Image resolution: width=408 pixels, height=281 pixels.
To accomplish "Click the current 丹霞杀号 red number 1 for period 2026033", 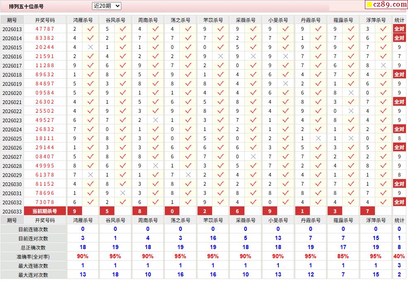I will point(302,211).
